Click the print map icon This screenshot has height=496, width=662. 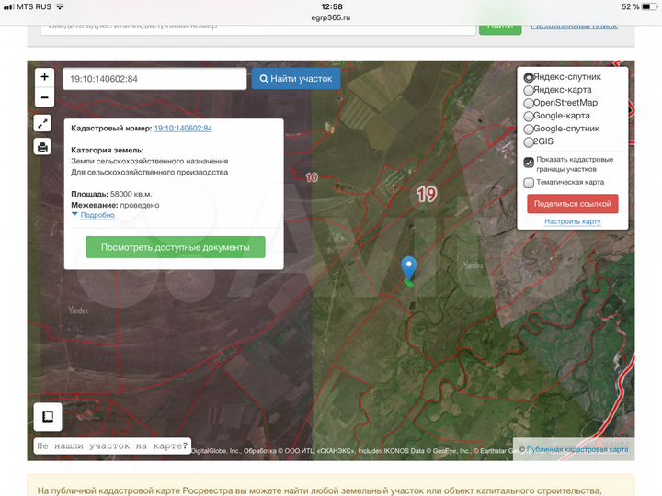(x=43, y=147)
